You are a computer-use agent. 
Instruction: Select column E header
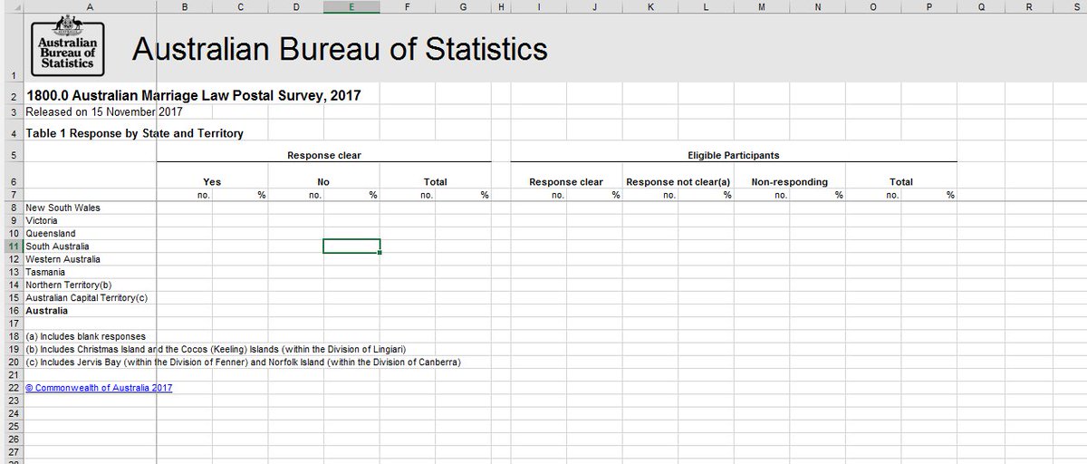[351, 6]
